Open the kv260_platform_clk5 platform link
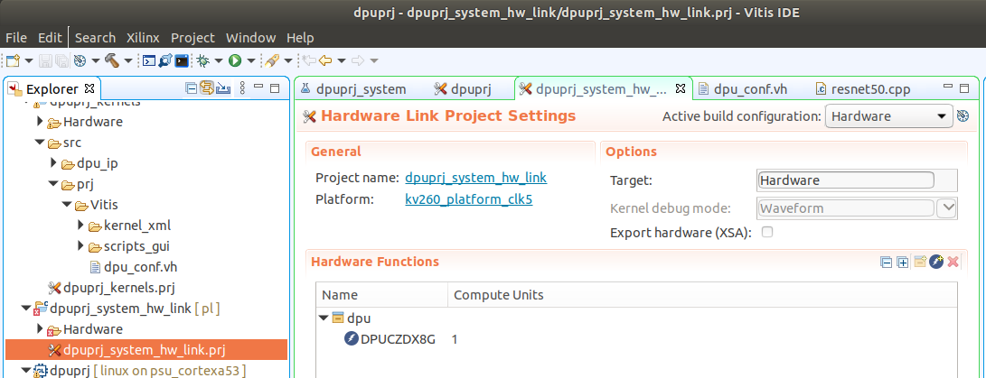This screenshot has height=378, width=986. pos(469,199)
